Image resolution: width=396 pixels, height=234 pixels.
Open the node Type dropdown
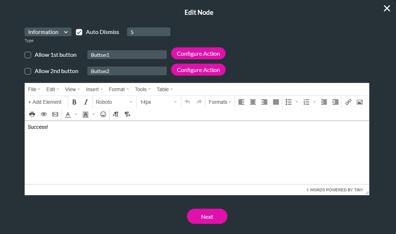pyautogui.click(x=48, y=32)
